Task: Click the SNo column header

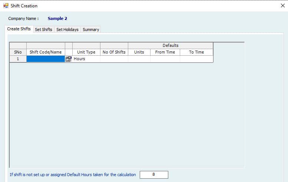Action: tap(18, 52)
